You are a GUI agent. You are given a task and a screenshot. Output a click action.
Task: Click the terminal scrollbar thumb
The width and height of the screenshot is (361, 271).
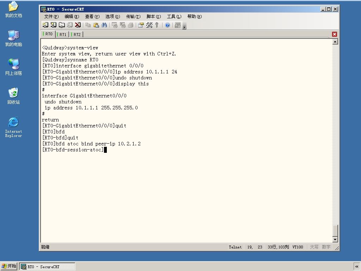click(x=335, y=230)
